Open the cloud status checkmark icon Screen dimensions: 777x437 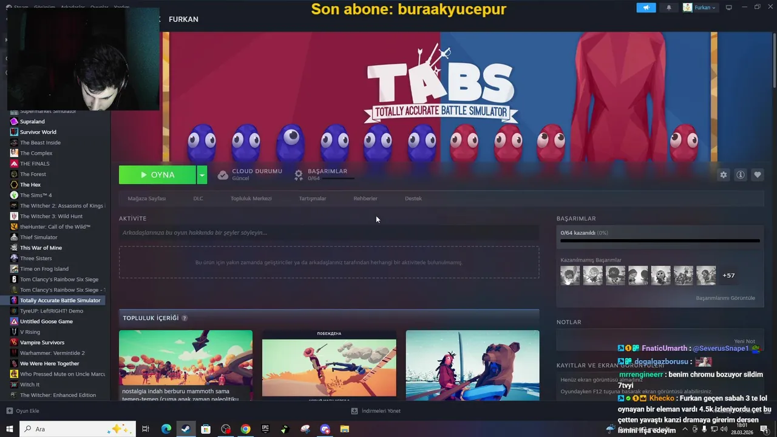tap(223, 175)
